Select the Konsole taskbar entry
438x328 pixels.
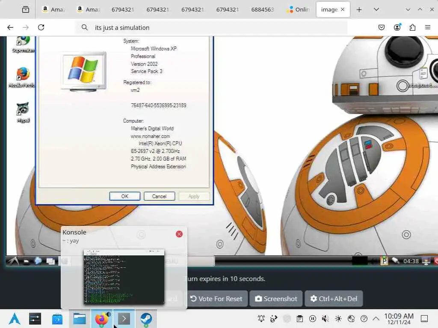(124, 319)
